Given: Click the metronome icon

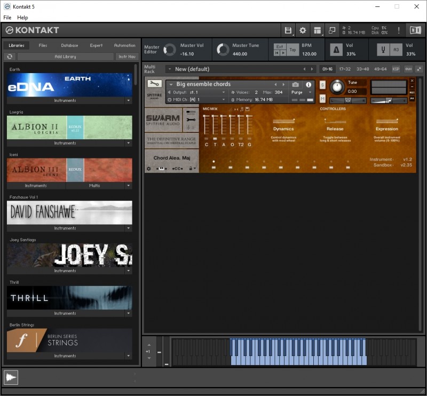Looking at the screenshot, I should (x=336, y=50).
